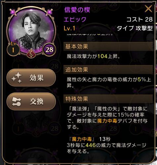Select the 特殊効果 section header
The image size is (157, 165).
[108, 99]
